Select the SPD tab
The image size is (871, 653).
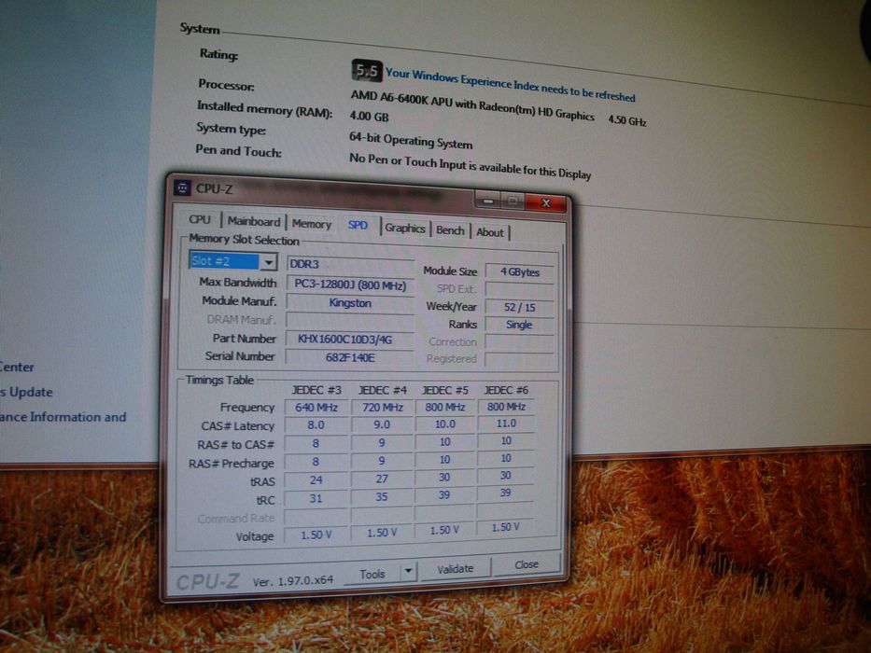click(358, 226)
